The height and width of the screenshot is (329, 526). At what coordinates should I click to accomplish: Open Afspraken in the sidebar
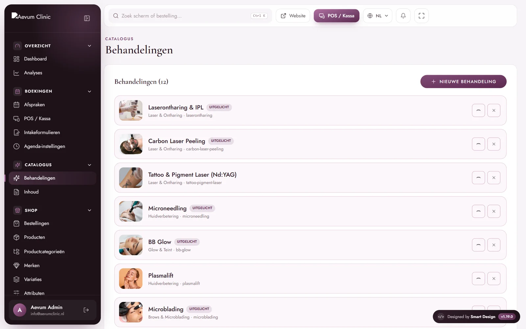pos(53,105)
